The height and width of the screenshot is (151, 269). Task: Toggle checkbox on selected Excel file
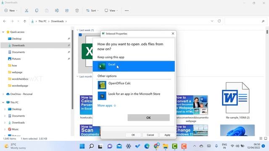[80, 35]
